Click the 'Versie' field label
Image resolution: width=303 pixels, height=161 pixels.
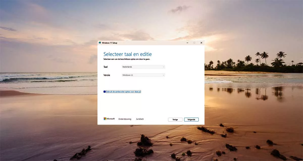click(107, 75)
